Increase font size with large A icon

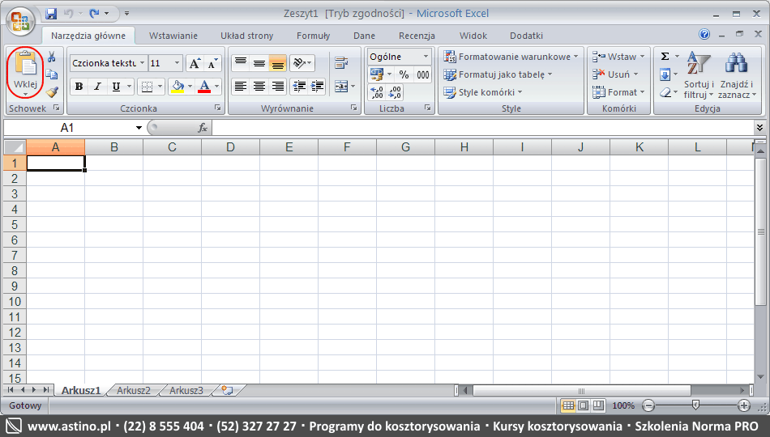[195, 63]
